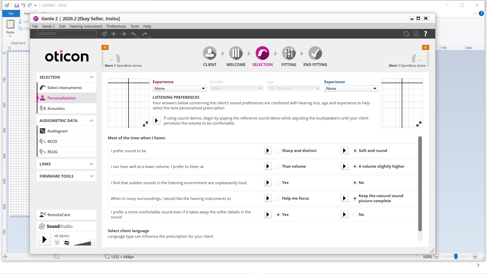Viewport: 487px width, 274px height.
Task: Play demo for 'I prefer sound to be'
Action: tap(268, 151)
